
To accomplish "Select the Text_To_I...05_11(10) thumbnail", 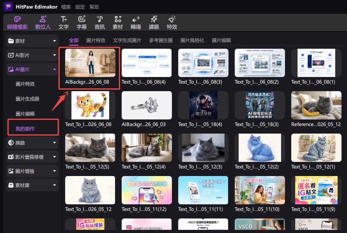I will [260, 190].
